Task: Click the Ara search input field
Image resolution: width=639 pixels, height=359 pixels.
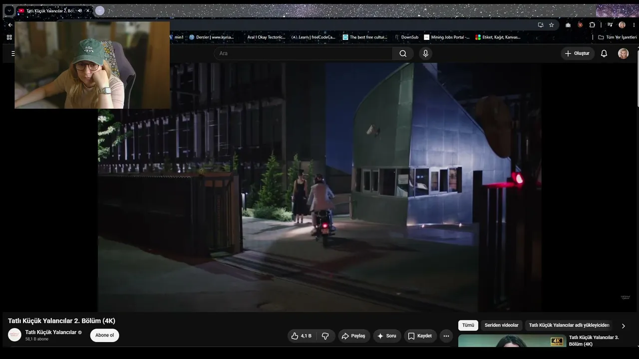Action: 304,53
